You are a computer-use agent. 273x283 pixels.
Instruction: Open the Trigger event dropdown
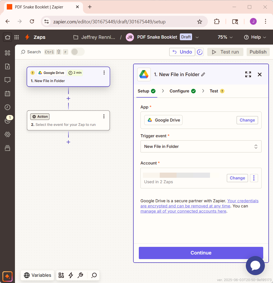(201, 146)
